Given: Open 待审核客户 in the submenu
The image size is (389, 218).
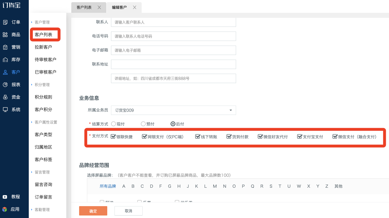Looking at the screenshot, I should pos(46,60).
